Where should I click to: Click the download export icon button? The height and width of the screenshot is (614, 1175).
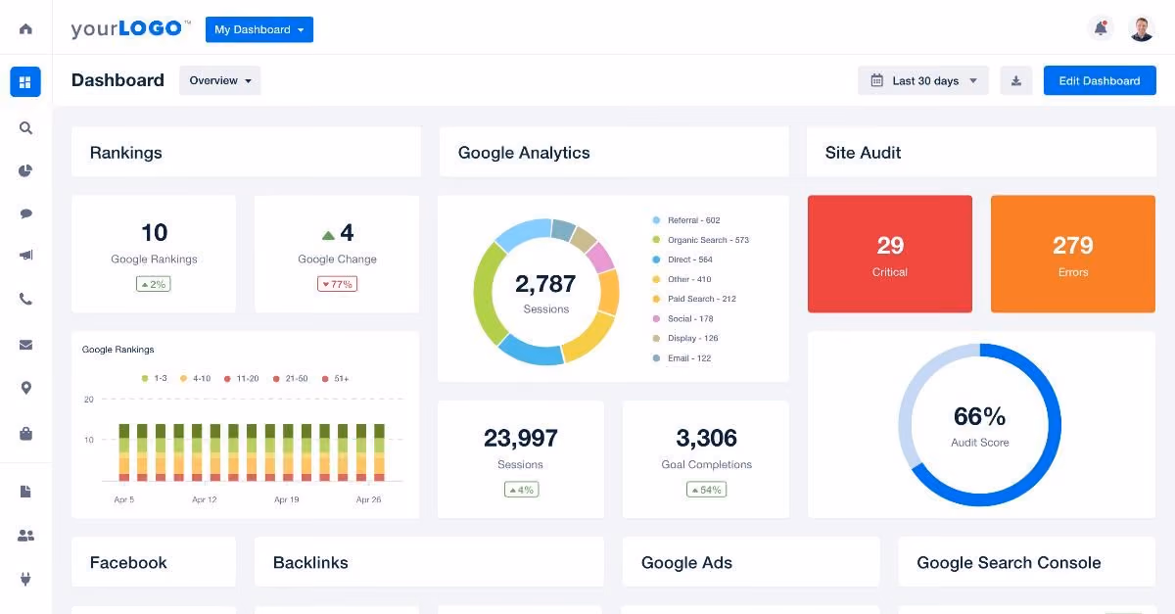pyautogui.click(x=1016, y=80)
